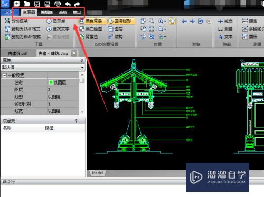The height and width of the screenshot is (197, 264).
Task: Click 复制为BMP格式 tool
Action: tap(23, 36)
